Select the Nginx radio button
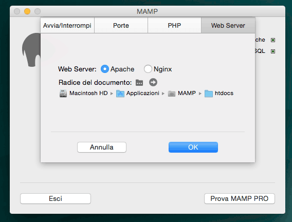Screen dimensions: 292x222 [x=148, y=69]
